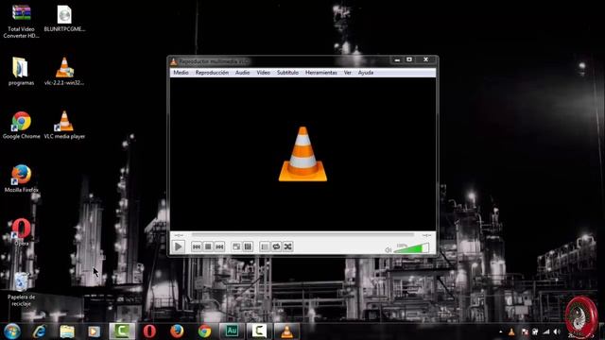Start playback with the VLC Play button
The width and height of the screenshot is (605, 340).
click(178, 246)
